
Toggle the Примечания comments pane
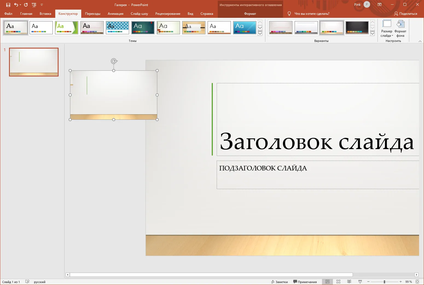click(x=305, y=282)
